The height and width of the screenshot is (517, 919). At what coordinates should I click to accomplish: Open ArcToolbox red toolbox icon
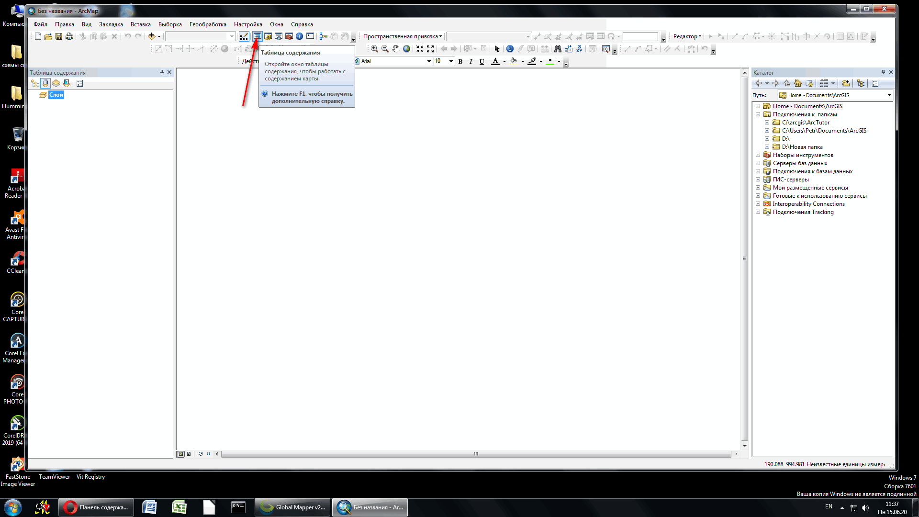[x=289, y=36]
